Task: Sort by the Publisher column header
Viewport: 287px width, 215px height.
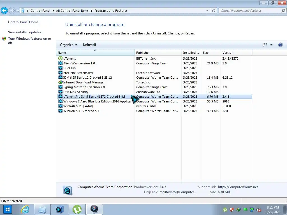Action: pyautogui.click(x=158, y=52)
